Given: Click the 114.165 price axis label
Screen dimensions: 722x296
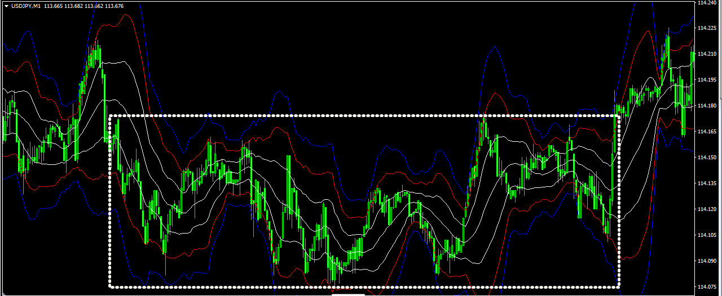Looking at the screenshot, I should [707, 132].
